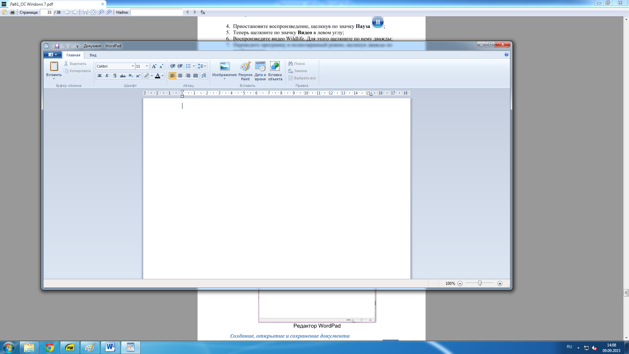Open WordPad help question mark icon
629x354 pixels.
point(506,55)
